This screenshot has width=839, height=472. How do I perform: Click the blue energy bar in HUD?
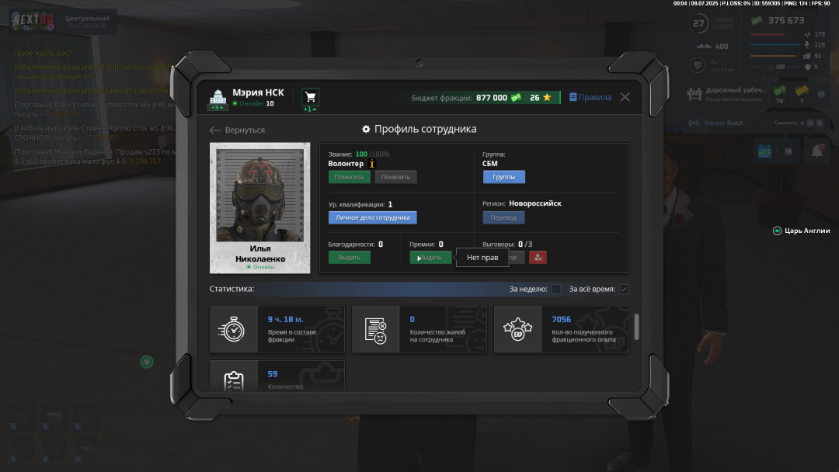pyautogui.click(x=775, y=45)
